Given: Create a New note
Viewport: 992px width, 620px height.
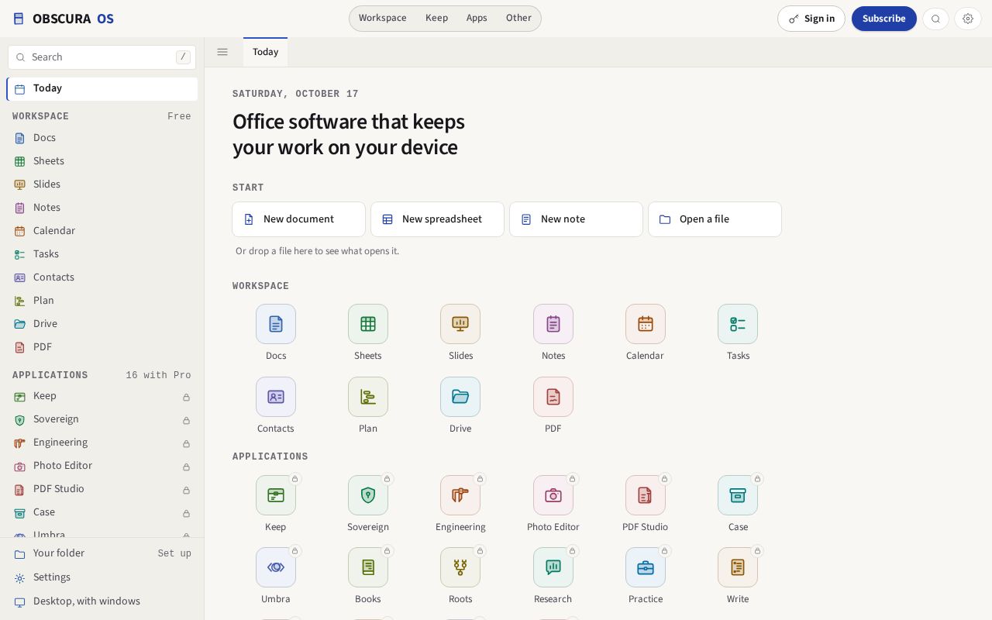Looking at the screenshot, I should click(576, 219).
